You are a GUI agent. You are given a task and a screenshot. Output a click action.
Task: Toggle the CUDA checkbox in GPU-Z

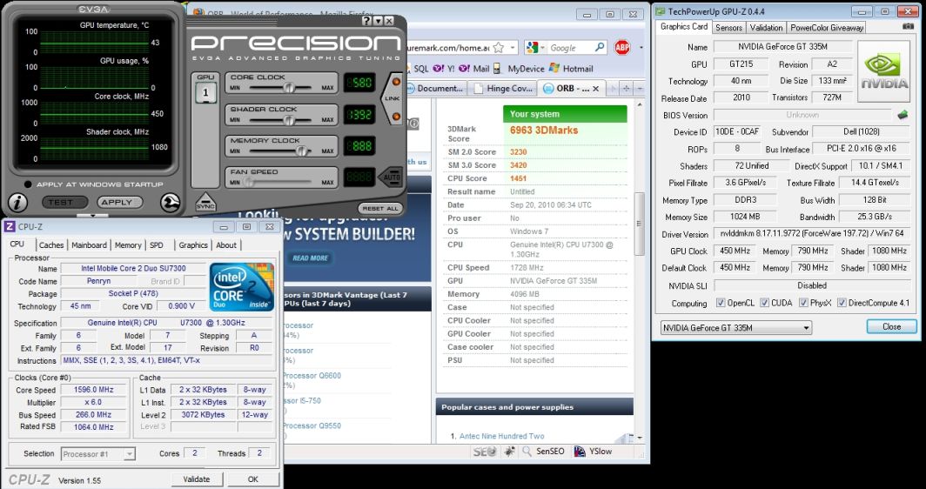[764, 303]
